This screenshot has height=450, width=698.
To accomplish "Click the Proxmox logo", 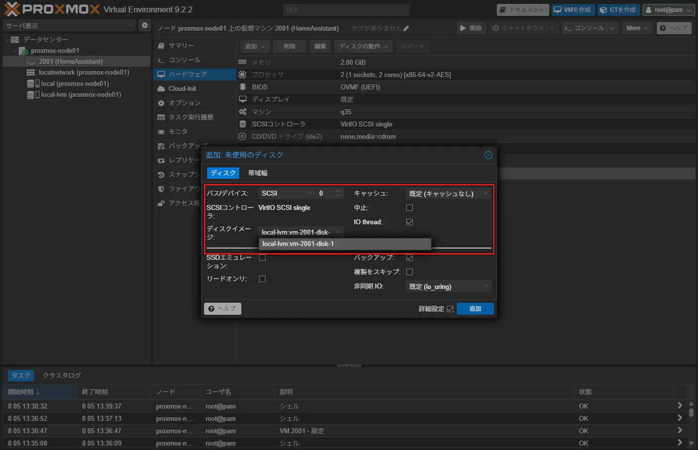I will click(x=52, y=9).
